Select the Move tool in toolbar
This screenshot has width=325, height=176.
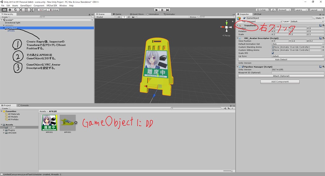pos(10,10)
